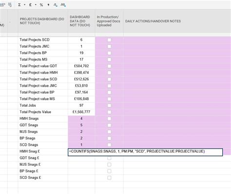
Task: Select the £398,474 value cell
Action: [x=81, y=73]
